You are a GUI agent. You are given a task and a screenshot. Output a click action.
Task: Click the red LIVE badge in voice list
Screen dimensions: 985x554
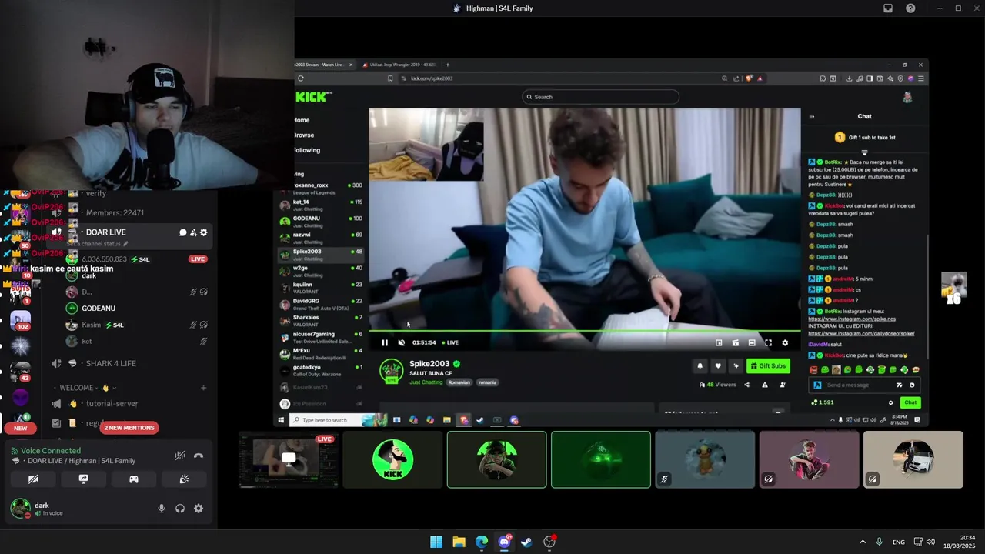[x=198, y=259]
